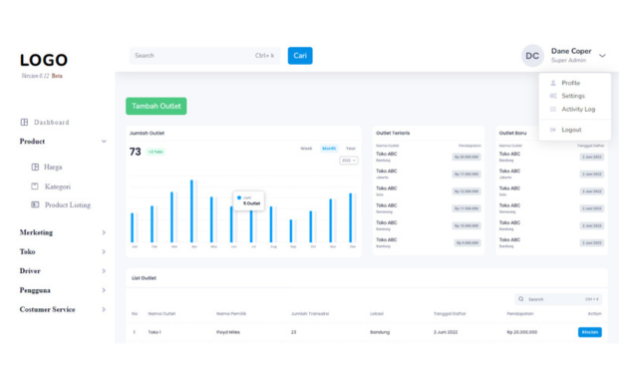Click the DC avatar circle

[x=532, y=56]
